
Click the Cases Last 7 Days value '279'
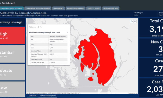click(x=51, y=51)
